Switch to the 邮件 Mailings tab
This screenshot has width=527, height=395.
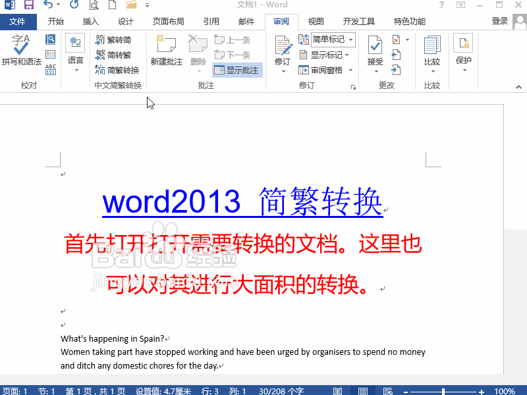246,22
